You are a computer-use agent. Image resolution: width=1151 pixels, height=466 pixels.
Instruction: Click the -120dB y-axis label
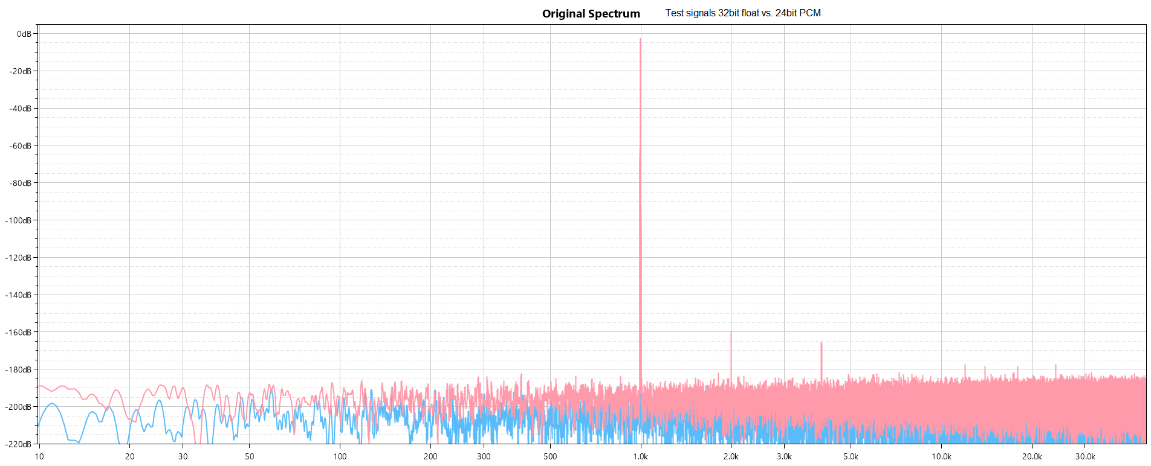(18, 258)
